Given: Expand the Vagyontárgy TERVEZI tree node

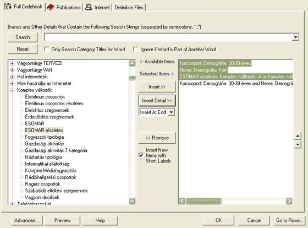Looking at the screenshot, I should tap(12, 63).
